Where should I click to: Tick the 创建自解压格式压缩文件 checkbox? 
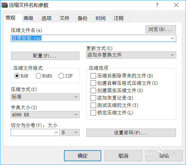pyautogui.click(x=93, y=83)
